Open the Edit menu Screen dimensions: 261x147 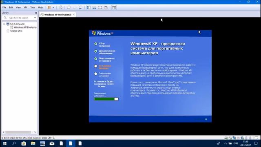point(11,7)
